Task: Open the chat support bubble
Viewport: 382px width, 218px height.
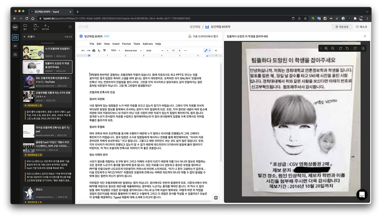Action: pos(362,195)
